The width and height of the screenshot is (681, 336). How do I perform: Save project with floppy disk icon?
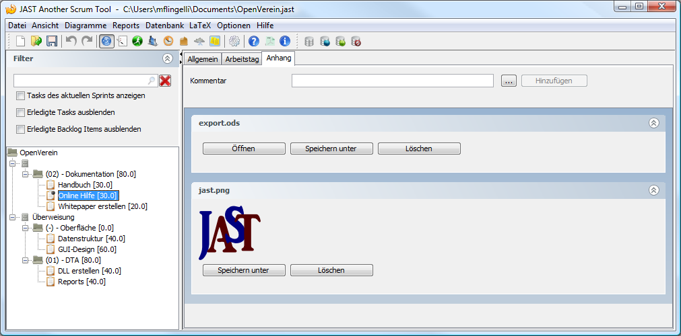click(x=52, y=41)
